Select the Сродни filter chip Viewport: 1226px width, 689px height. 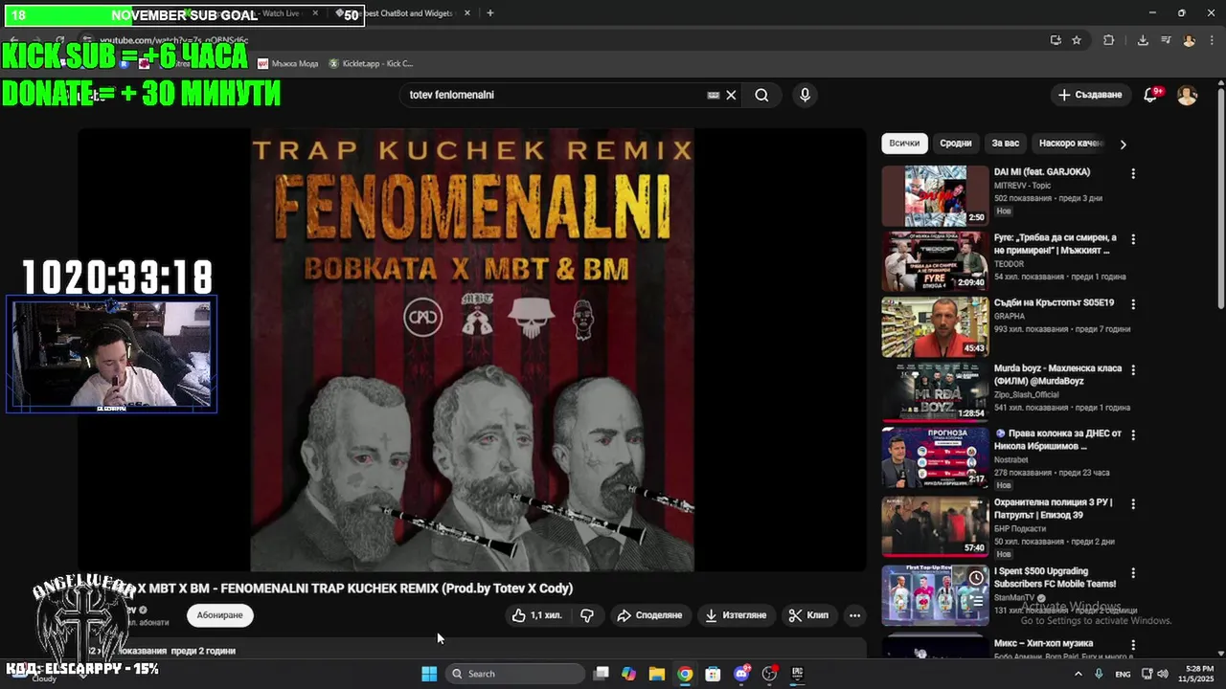[955, 144]
